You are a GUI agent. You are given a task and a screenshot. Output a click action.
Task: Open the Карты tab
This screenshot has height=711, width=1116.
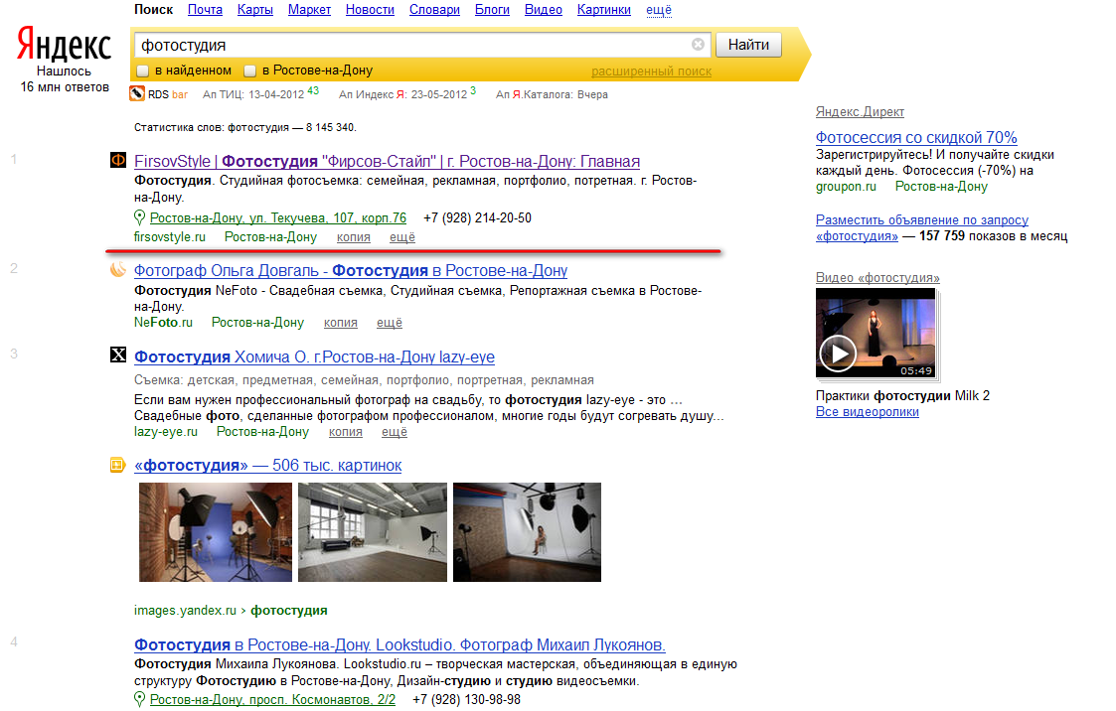point(255,10)
